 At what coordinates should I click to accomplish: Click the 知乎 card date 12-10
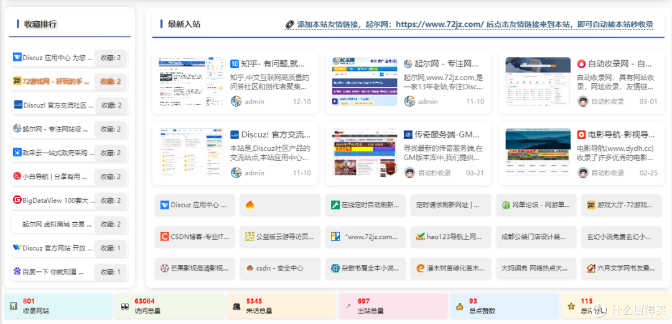pos(302,102)
